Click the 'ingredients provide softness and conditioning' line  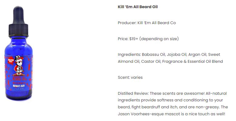(x=170, y=100)
